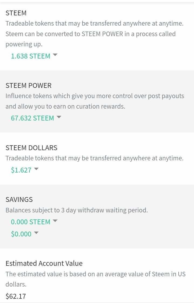This screenshot has height=303, width=194.
Task: Click the STEEM section heading
Action: click(x=16, y=13)
